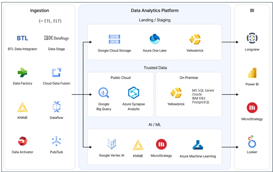
Task: Click the Azure One Lake icon
Action: click(155, 39)
